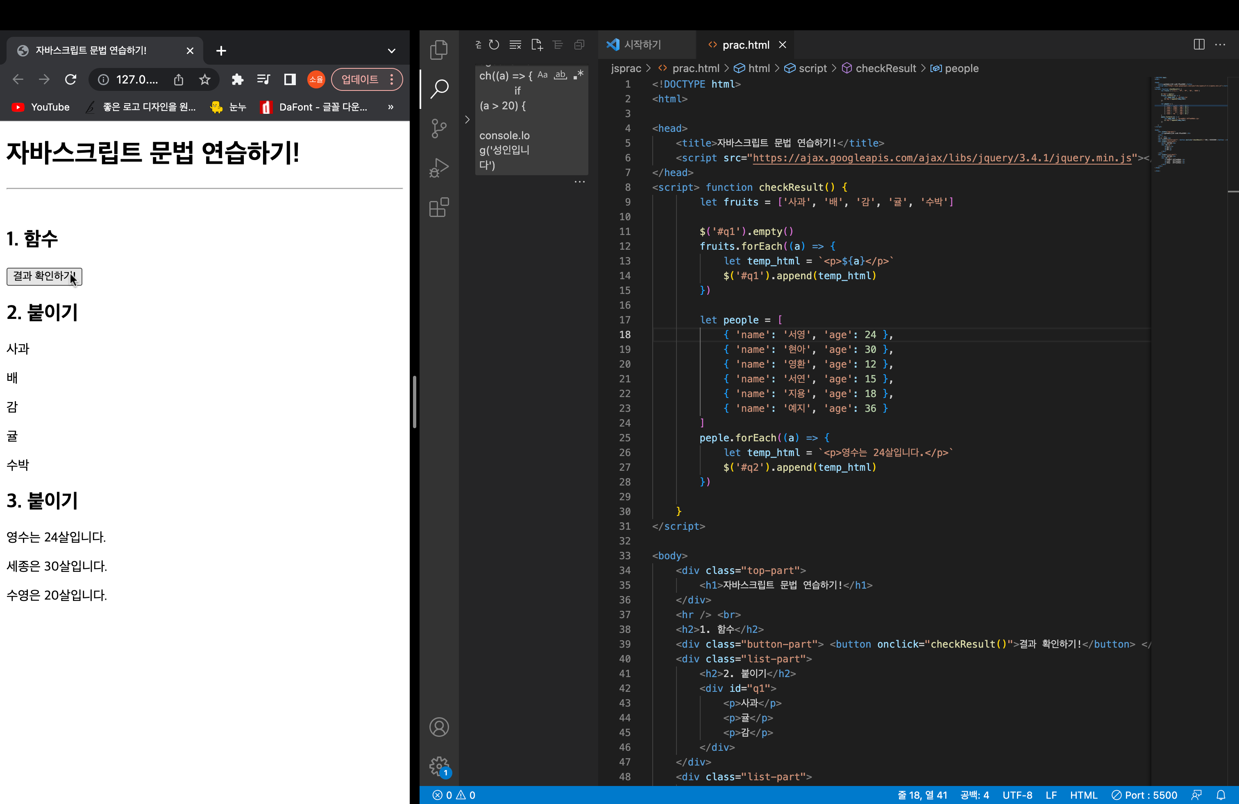Viewport: 1239px width, 804px height.
Task: Open the notifications bell
Action: 1221,795
